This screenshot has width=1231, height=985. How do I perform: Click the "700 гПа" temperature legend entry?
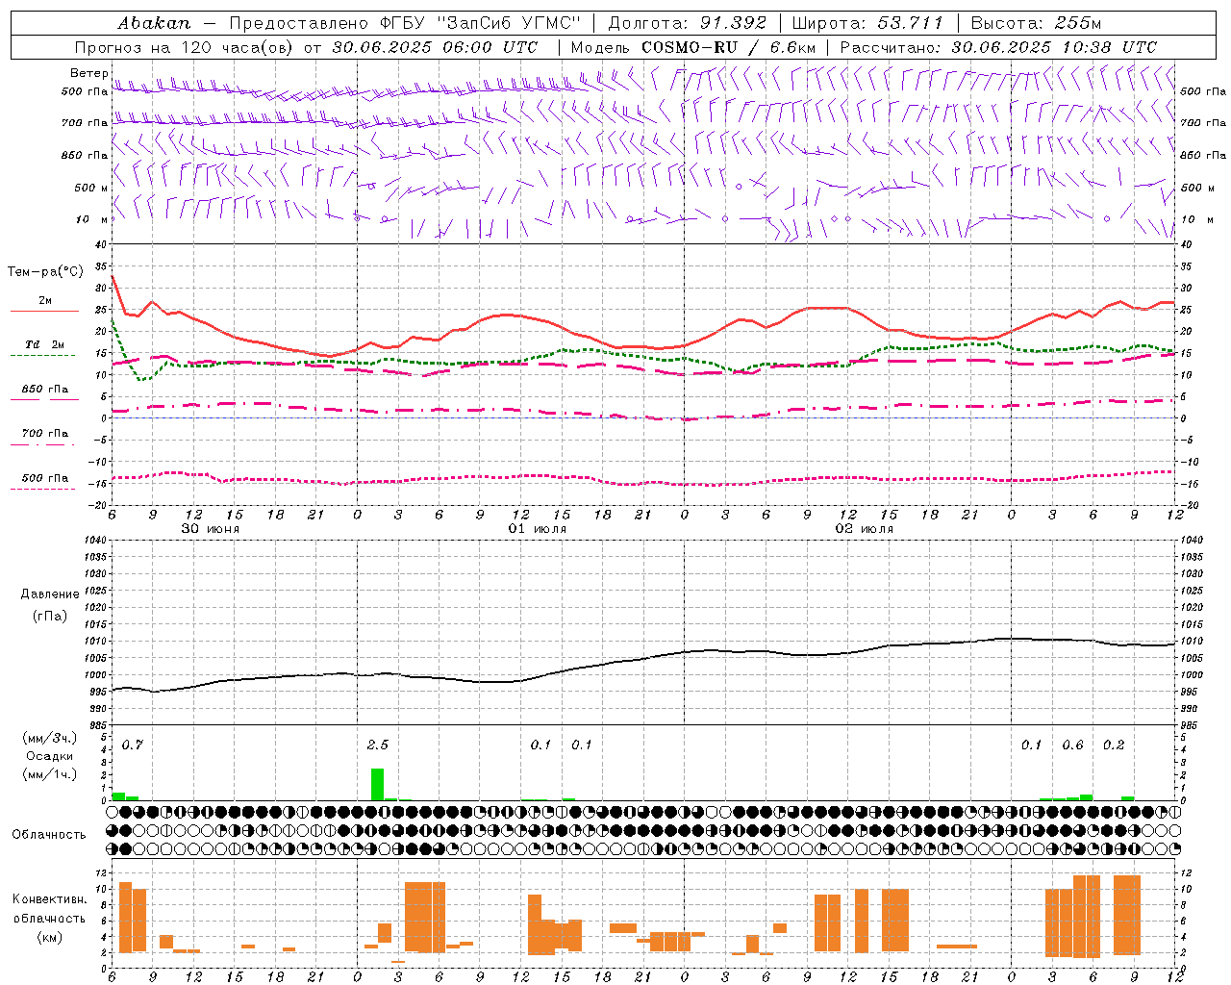pos(44,434)
